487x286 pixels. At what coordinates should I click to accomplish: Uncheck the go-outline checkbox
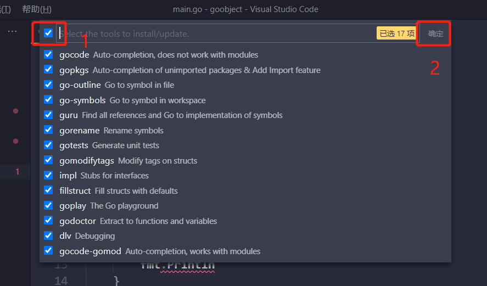[48, 85]
